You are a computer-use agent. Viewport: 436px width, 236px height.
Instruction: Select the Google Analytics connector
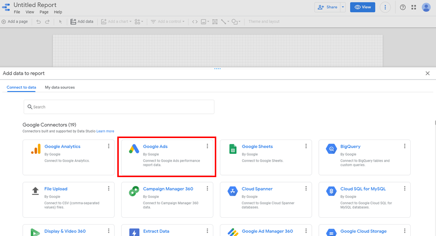(x=68, y=157)
